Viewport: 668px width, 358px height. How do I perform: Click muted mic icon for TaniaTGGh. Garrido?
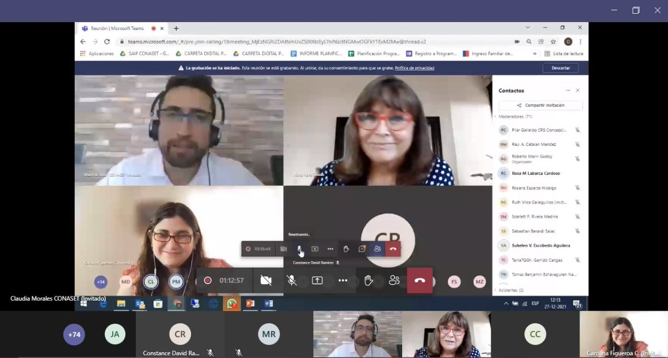(578, 260)
